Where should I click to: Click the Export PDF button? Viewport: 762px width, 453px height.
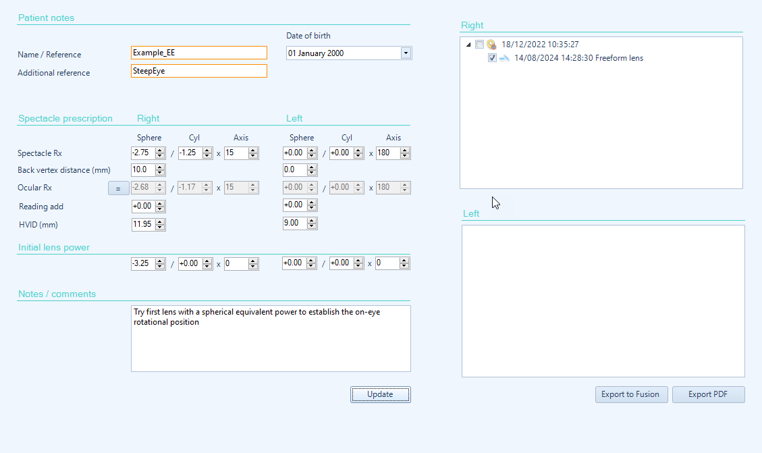pyautogui.click(x=708, y=395)
